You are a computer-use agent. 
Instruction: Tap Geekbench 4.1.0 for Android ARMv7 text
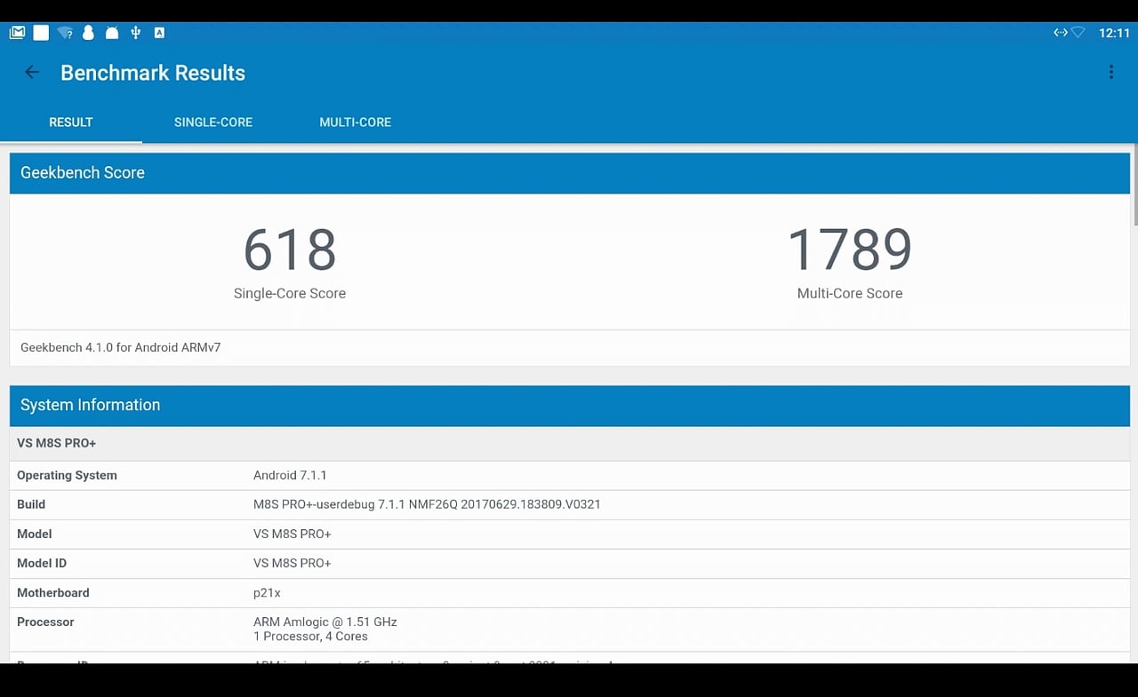(121, 347)
